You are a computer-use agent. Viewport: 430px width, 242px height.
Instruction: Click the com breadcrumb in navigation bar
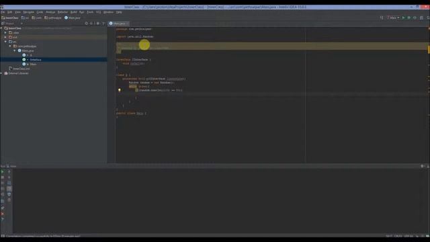pyautogui.click(x=36, y=18)
